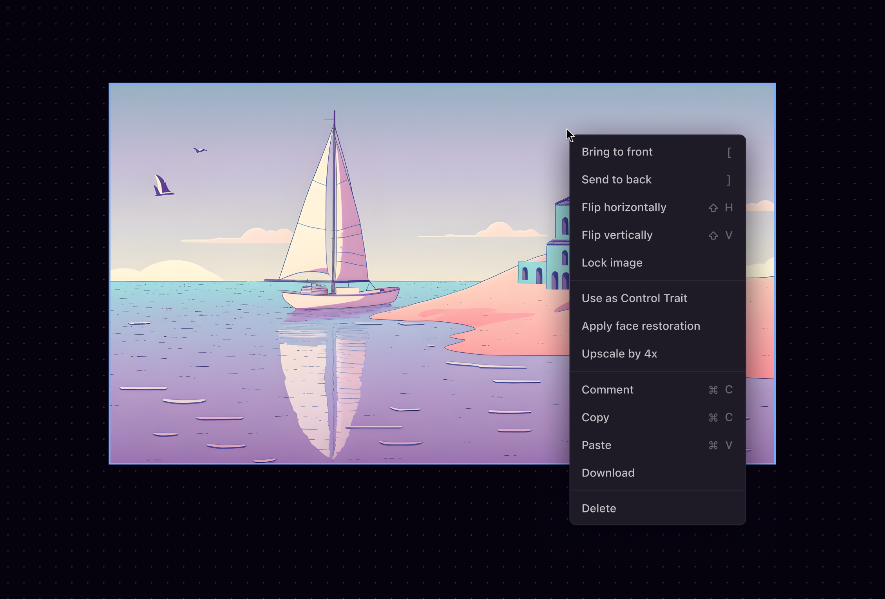Image resolution: width=885 pixels, height=599 pixels.
Task: Apply face restoration to the image
Action: (x=657, y=326)
